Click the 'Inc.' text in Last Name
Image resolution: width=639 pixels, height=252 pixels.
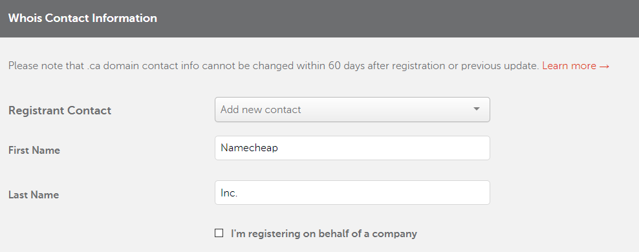coord(228,193)
